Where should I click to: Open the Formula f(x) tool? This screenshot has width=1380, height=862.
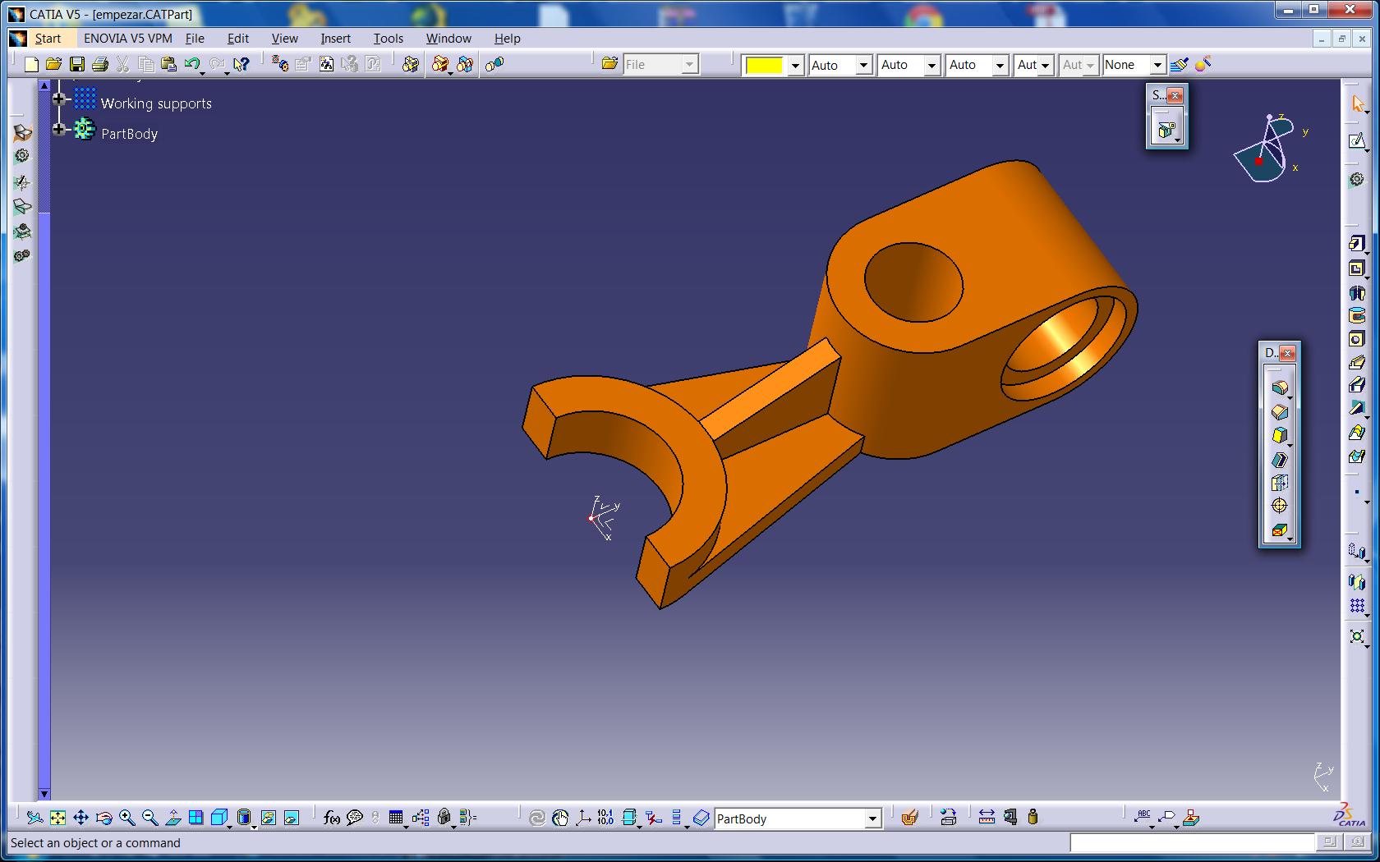332,818
